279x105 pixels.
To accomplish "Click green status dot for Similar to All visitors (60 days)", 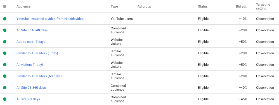I will 5,76.
